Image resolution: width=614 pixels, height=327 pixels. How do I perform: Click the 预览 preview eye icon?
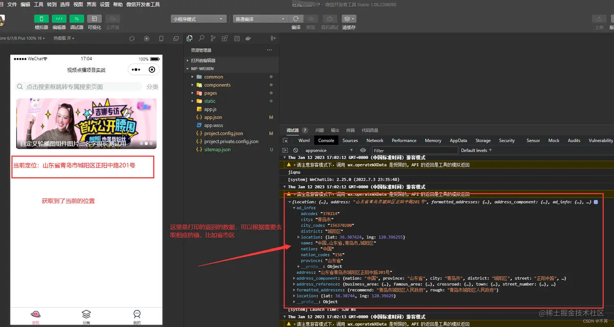click(x=311, y=19)
